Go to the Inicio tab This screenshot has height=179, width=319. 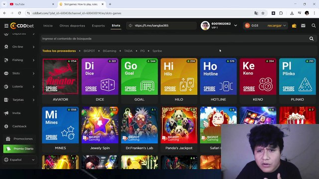[x=48, y=26]
